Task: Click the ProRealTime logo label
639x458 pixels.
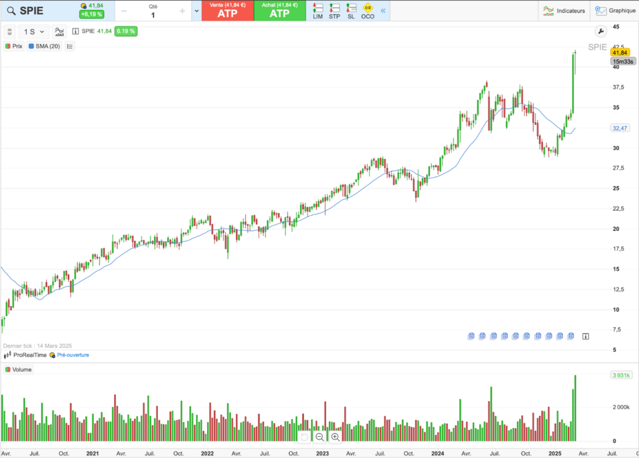Action: coord(25,355)
